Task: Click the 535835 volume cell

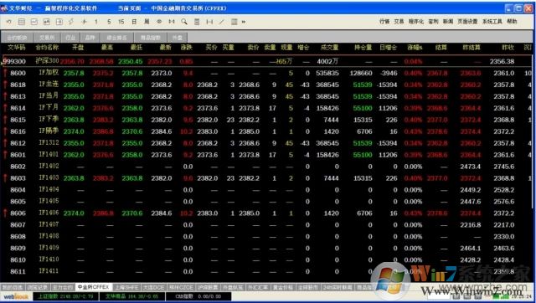Action: click(327, 73)
